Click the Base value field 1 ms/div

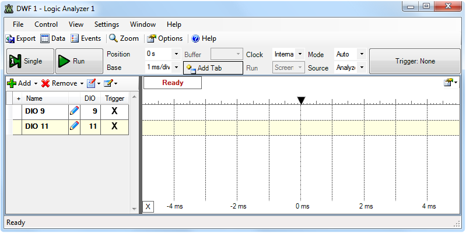click(x=159, y=68)
